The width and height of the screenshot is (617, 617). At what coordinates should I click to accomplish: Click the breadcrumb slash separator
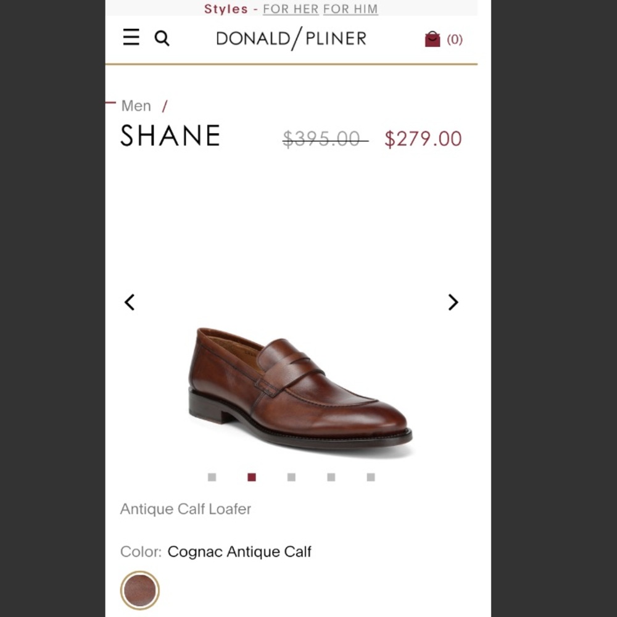coord(164,106)
